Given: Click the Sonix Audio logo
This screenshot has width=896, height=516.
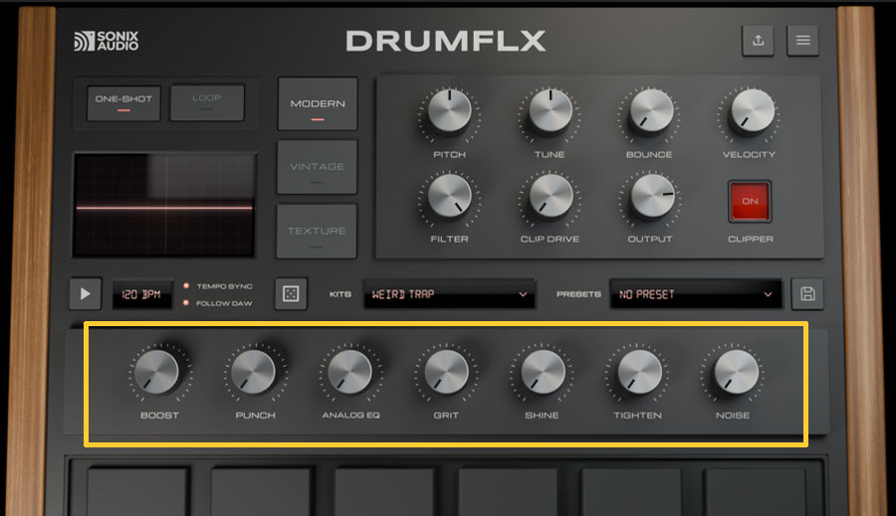Looking at the screenshot, I should click(107, 41).
